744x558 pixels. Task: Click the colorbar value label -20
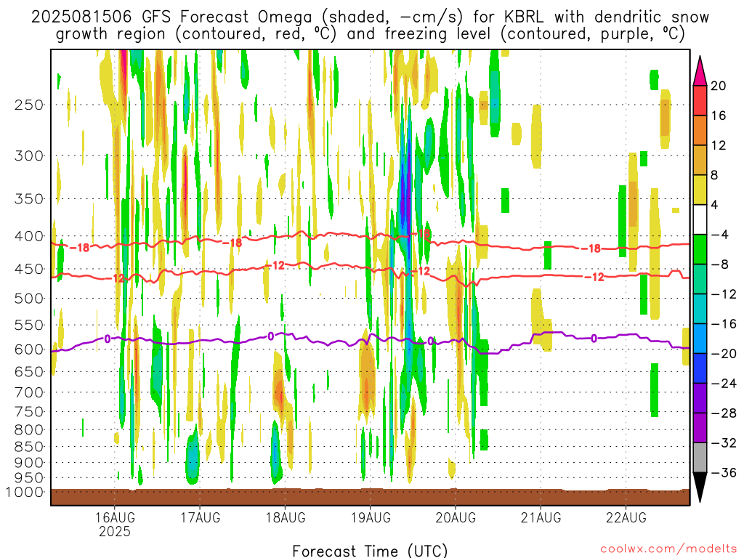[x=724, y=354]
